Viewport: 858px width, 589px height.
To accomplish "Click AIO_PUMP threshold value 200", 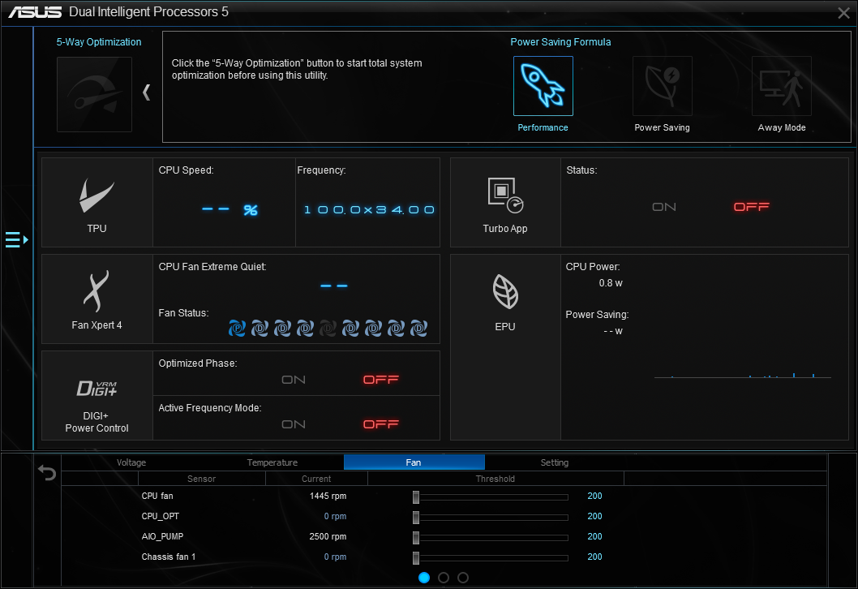I will pos(594,536).
